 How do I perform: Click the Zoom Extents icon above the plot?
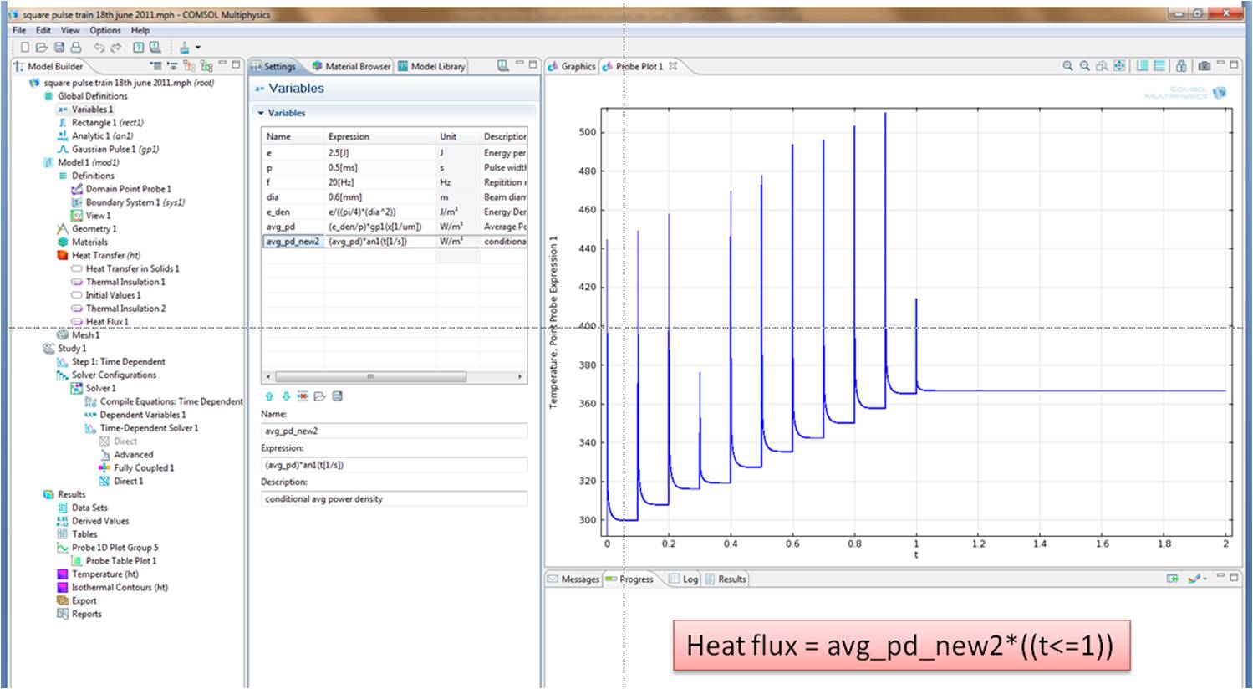pos(1119,66)
